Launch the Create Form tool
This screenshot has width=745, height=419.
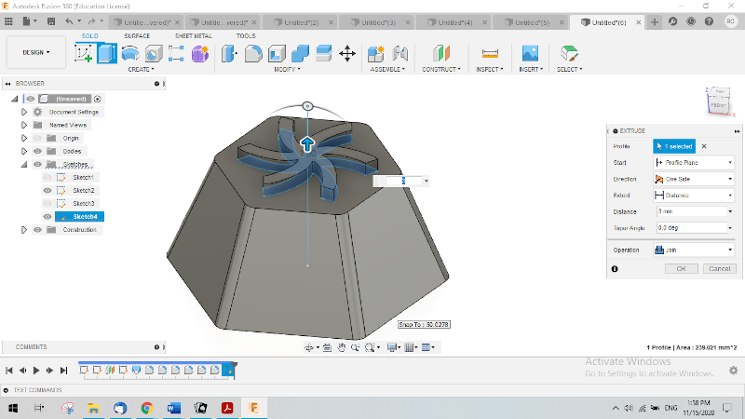pos(200,54)
